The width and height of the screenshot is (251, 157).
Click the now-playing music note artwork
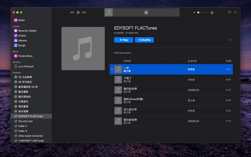click(x=109, y=12)
